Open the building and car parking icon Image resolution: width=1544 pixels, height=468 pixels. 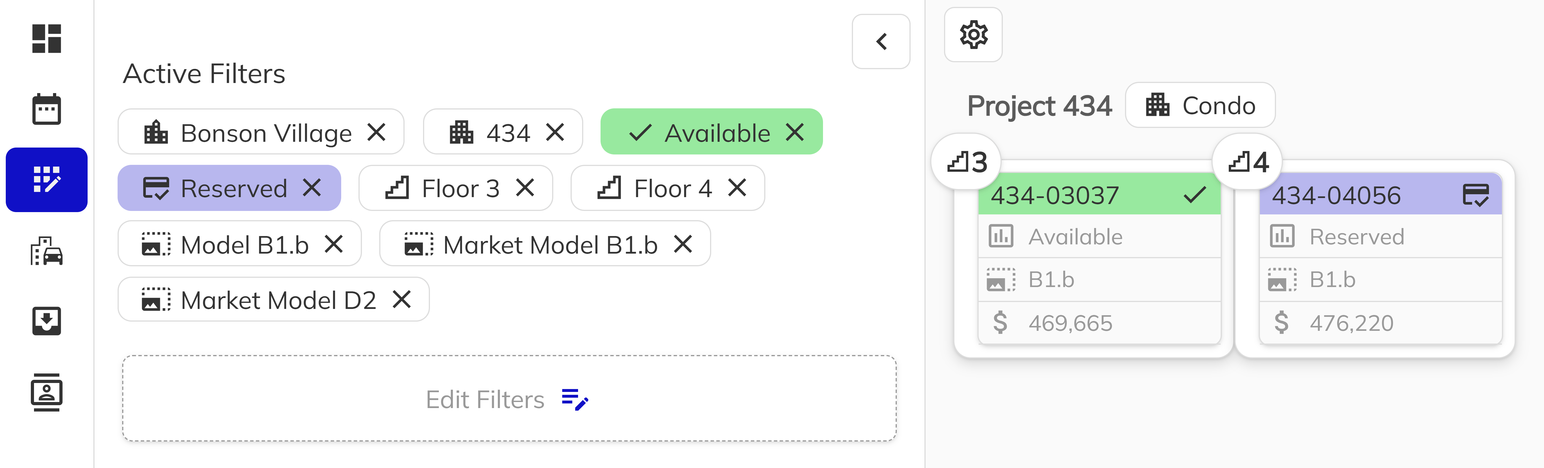[47, 250]
